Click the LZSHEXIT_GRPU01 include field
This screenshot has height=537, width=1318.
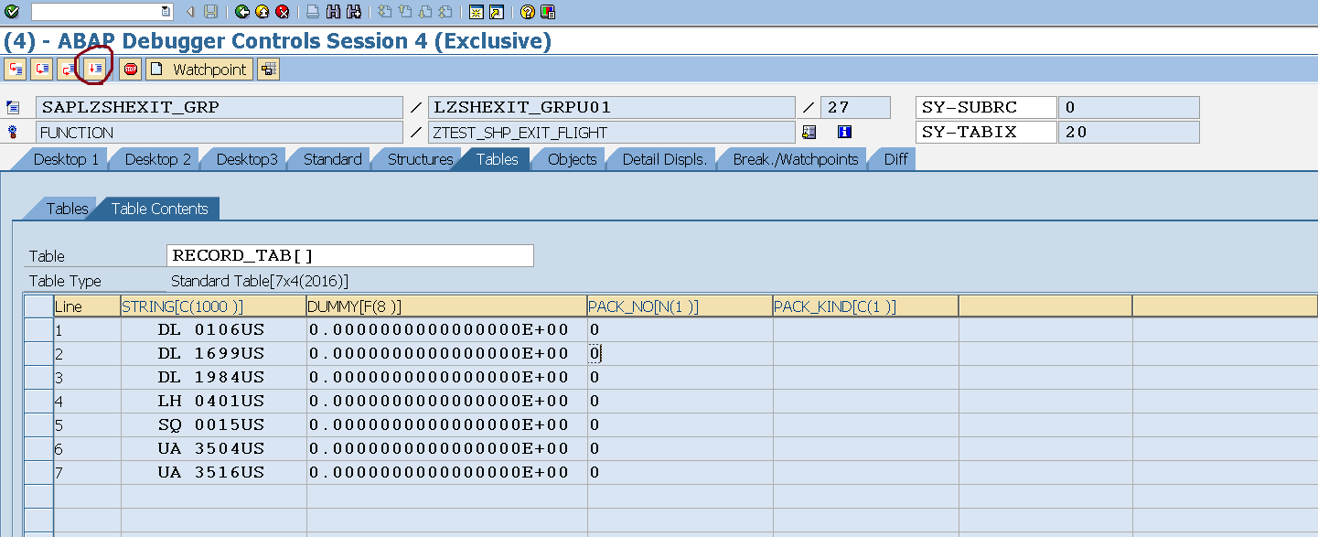tap(612, 107)
